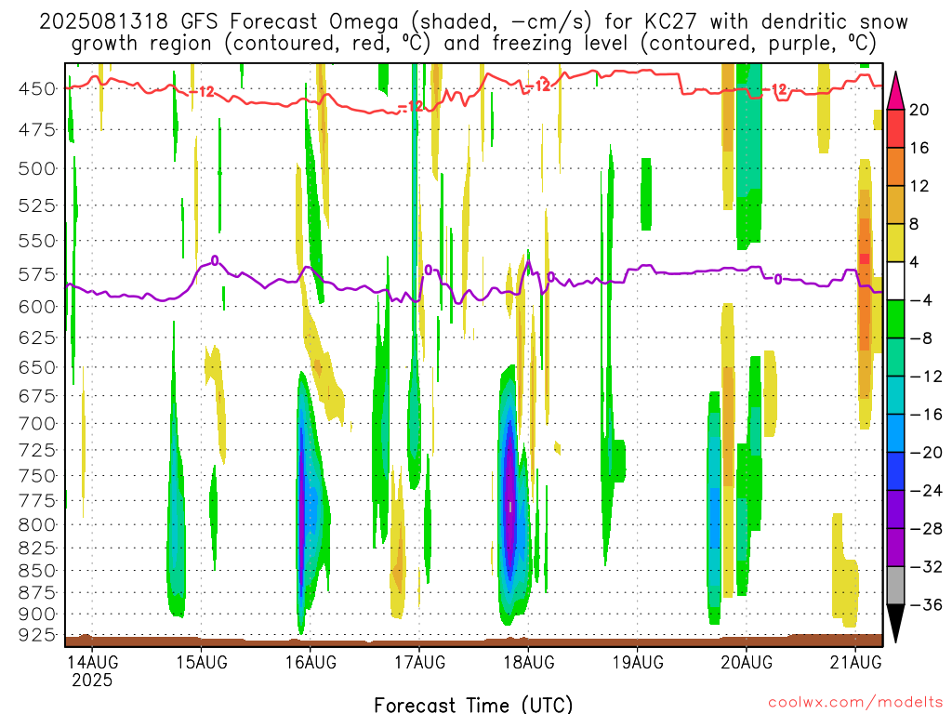Click the 650 pressure level label
The width and height of the screenshot is (952, 714).
click(x=37, y=367)
